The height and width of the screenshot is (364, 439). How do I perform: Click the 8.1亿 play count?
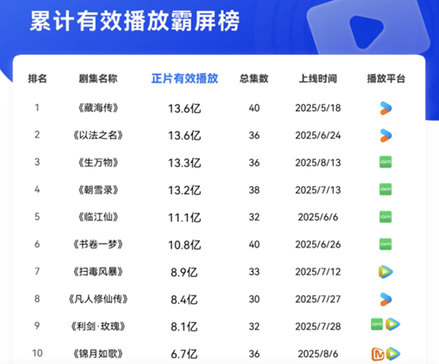point(184,327)
